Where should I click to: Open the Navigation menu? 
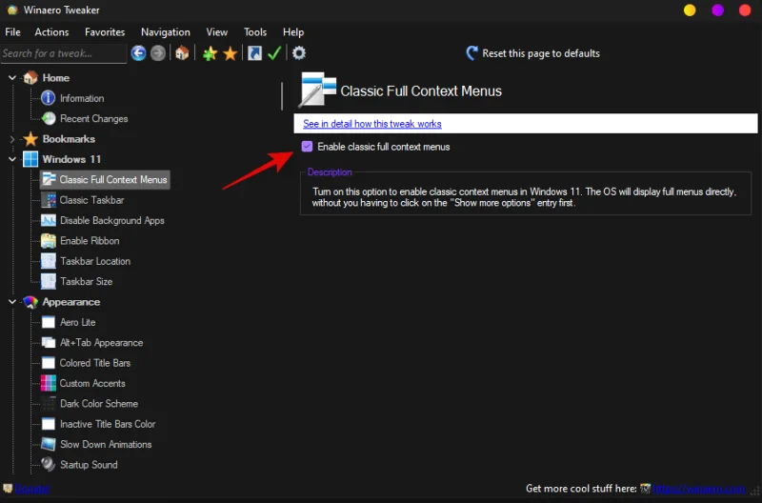click(165, 32)
